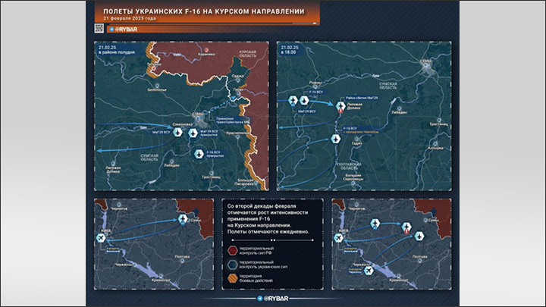Click the 'Большие Сорочинцы' town label
The width and height of the screenshot is (546, 307).
(x=353, y=177)
